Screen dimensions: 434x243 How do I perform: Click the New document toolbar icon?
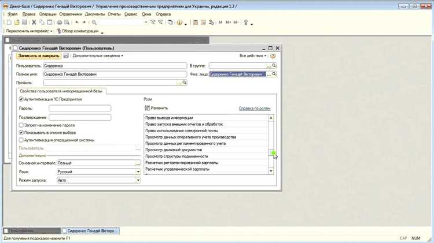coord(9,23)
